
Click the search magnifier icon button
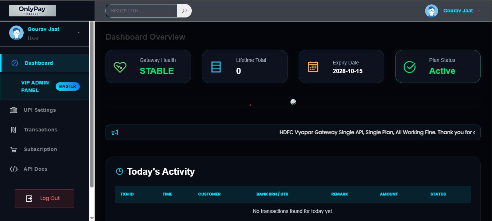tap(184, 11)
